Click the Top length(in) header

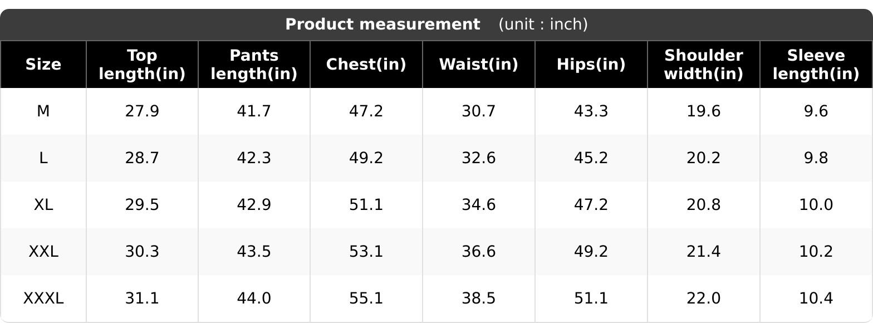[x=142, y=65]
